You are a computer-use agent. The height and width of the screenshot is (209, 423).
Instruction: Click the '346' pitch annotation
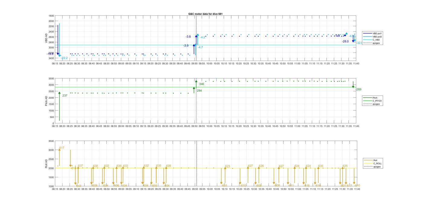tap(202, 84)
